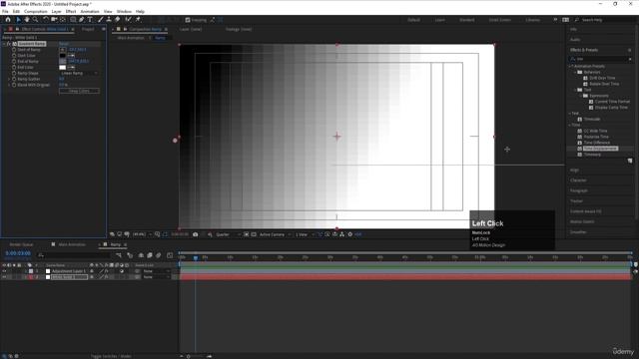This screenshot has width=639, height=359.
Task: Select the Selection arrow tool
Action: (x=18, y=20)
